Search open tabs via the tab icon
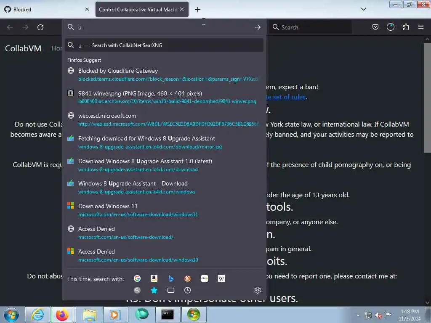The width and height of the screenshot is (431, 323). click(171, 290)
